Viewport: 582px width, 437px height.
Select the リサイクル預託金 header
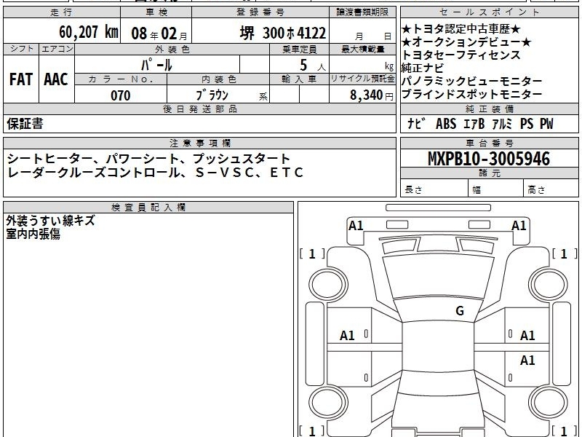[362, 79]
